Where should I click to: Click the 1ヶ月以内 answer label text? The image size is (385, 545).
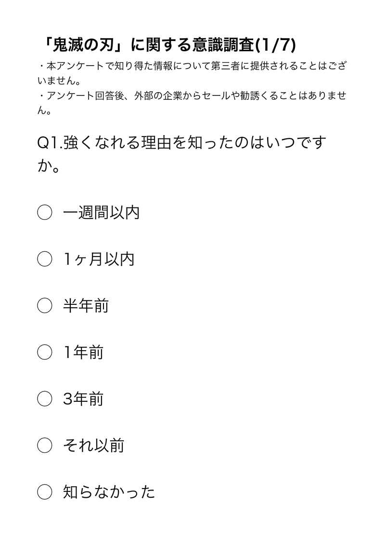pyautogui.click(x=99, y=259)
